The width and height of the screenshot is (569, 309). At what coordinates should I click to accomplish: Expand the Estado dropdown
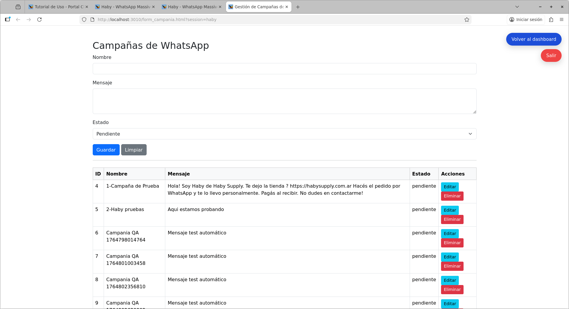point(284,134)
